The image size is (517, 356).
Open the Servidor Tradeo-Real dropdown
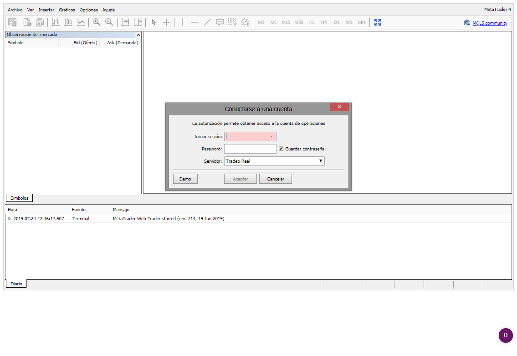point(274,161)
